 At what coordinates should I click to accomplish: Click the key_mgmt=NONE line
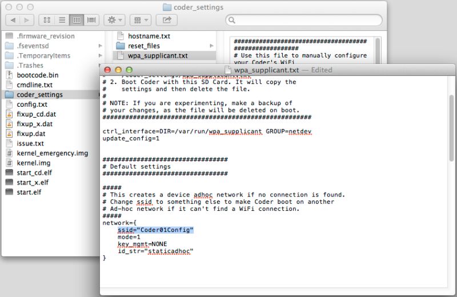click(x=142, y=244)
